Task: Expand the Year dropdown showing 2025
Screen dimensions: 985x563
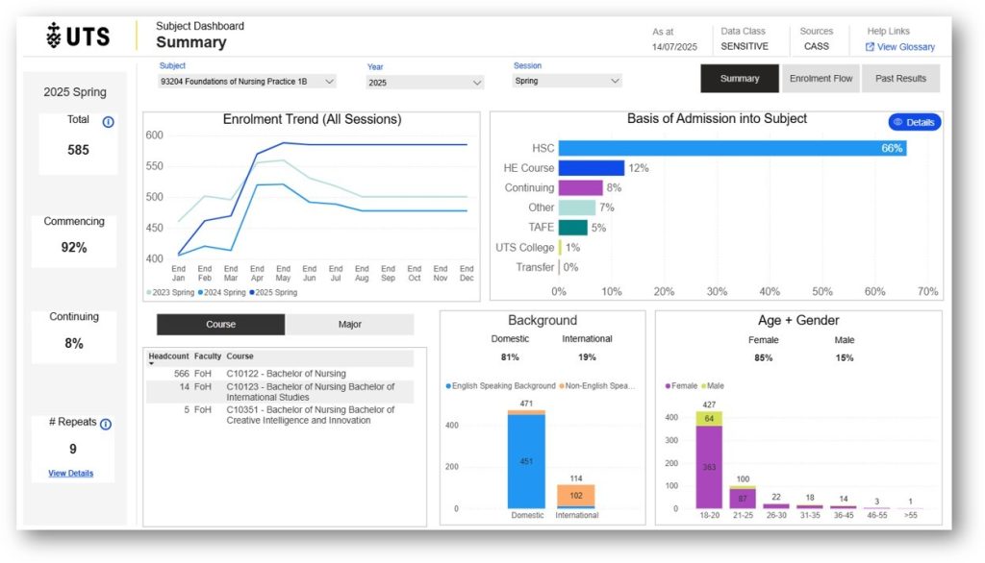Action: [x=424, y=83]
